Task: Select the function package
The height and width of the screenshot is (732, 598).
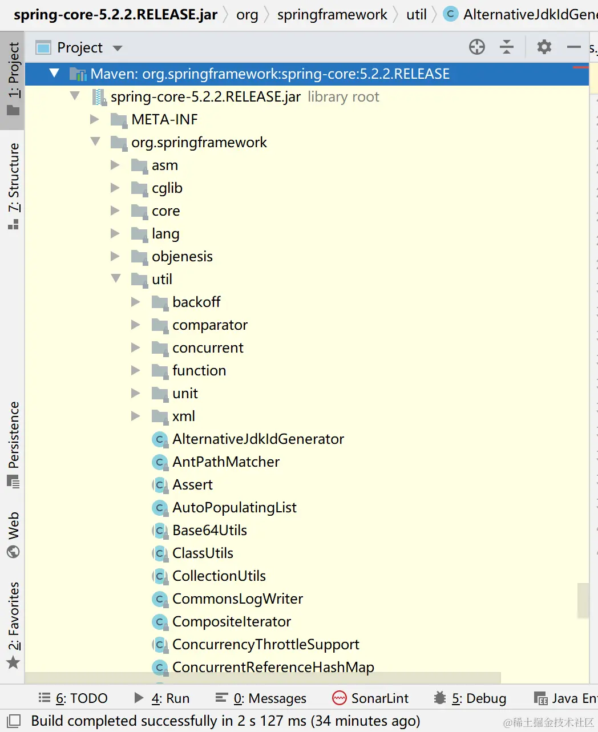Action: point(199,371)
